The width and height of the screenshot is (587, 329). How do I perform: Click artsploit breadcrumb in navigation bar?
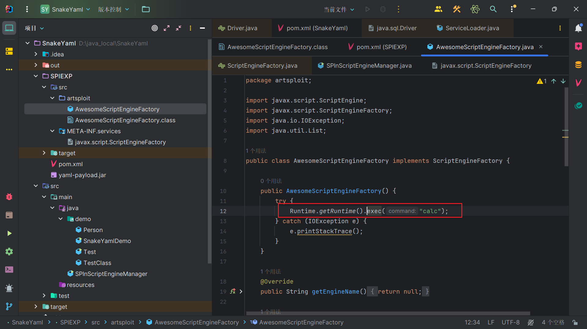click(x=122, y=322)
